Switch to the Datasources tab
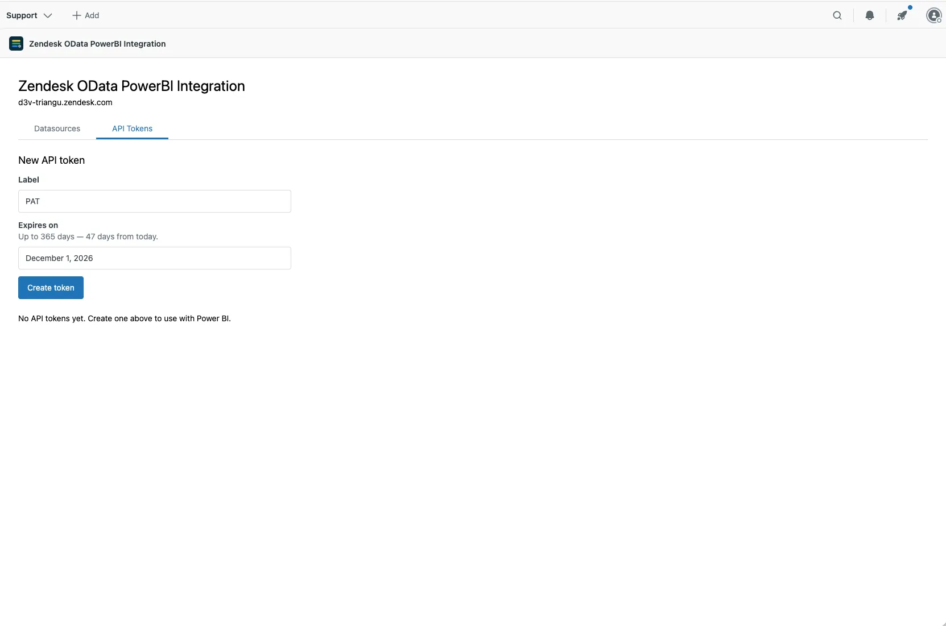The width and height of the screenshot is (946, 626). point(57,128)
